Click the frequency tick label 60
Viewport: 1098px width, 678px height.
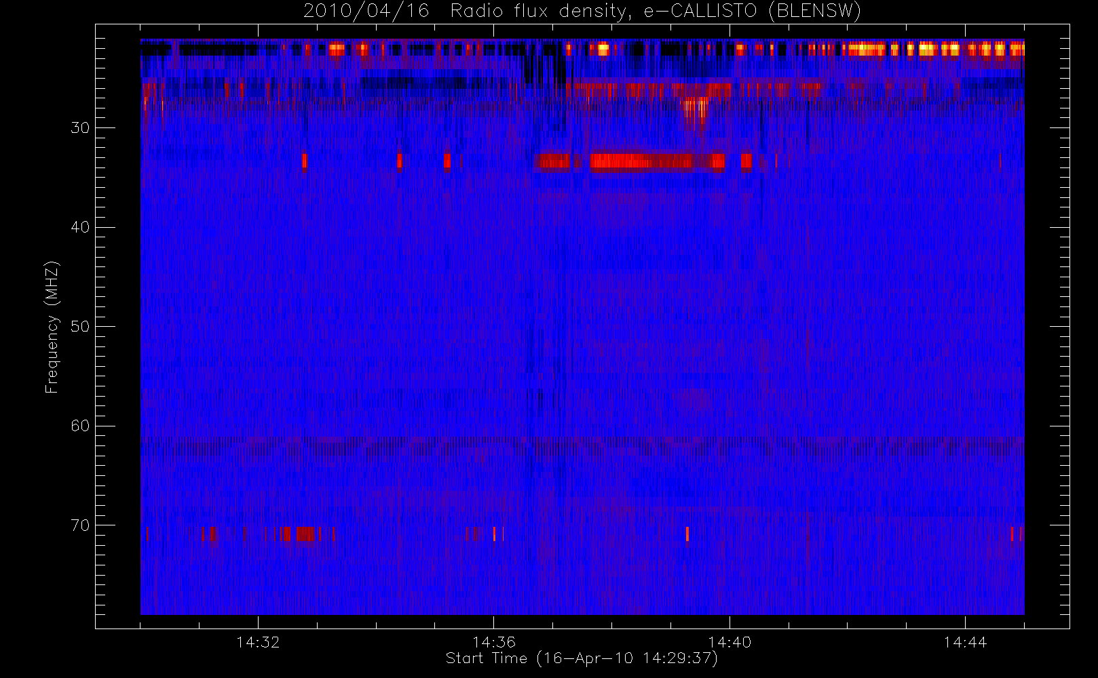tap(80, 426)
